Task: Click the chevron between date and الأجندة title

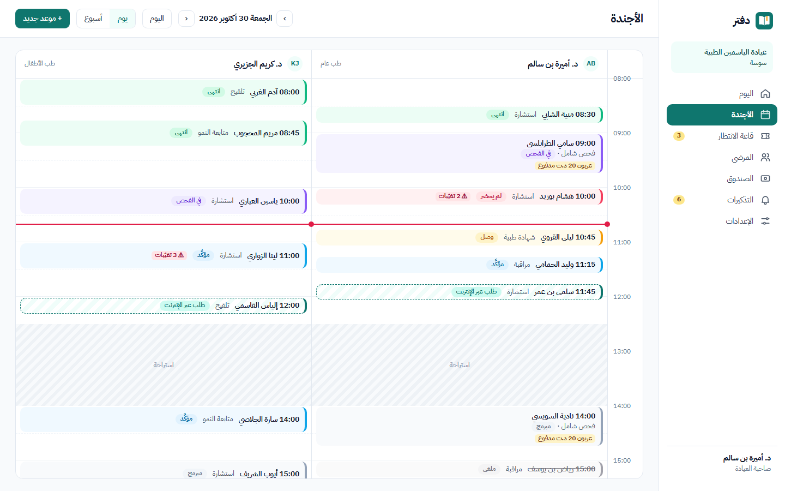Action: [x=285, y=19]
